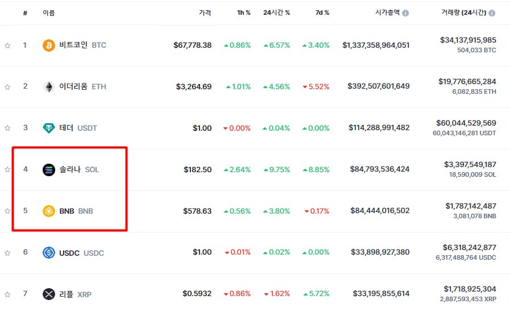Click Ethereum 7d change 5.52%
This screenshot has width=510, height=312.
click(x=316, y=87)
